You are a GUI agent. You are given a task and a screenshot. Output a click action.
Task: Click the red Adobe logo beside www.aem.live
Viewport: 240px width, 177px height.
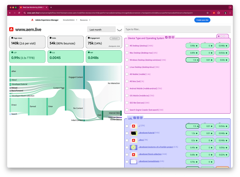(11, 29)
